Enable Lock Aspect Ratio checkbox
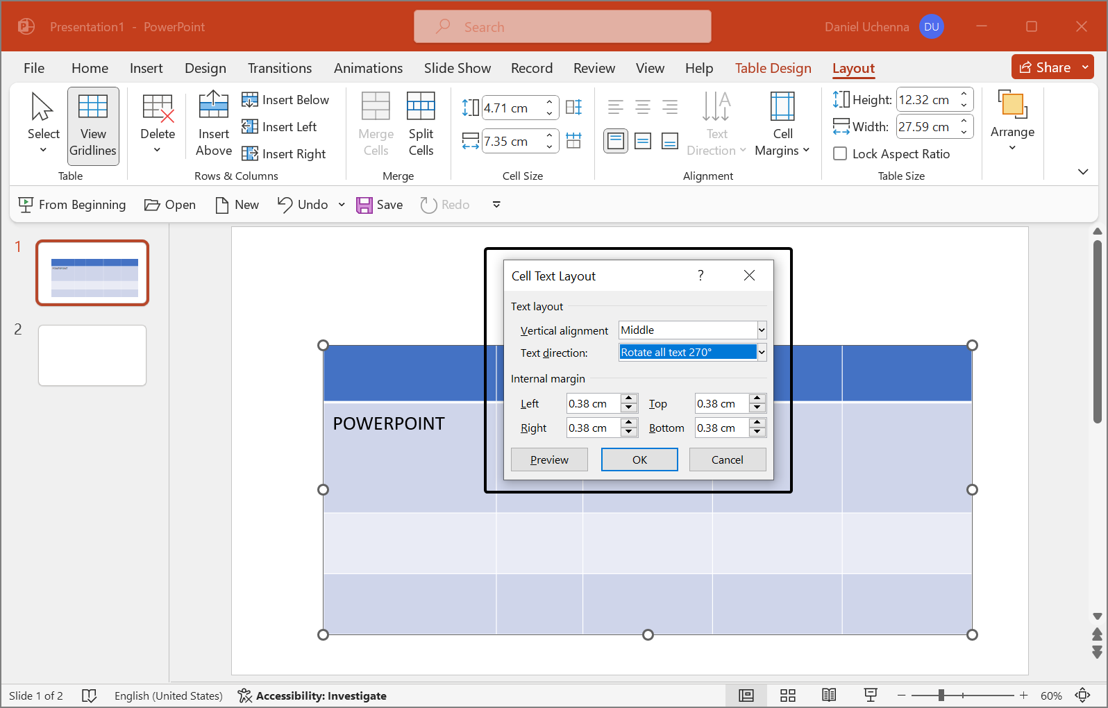The image size is (1108, 708). [840, 154]
